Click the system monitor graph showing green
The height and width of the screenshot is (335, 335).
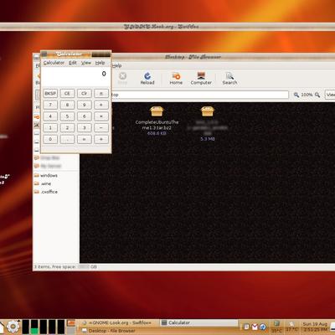coord(34,327)
